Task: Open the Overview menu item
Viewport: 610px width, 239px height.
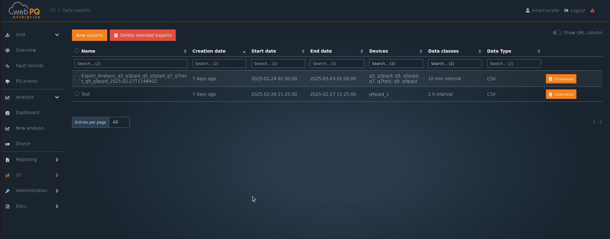Action: [26, 50]
